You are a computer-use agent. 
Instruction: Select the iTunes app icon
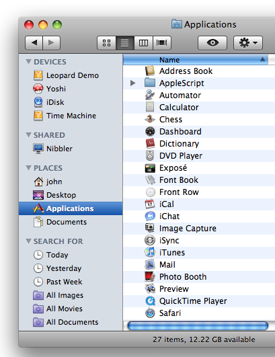click(x=150, y=252)
